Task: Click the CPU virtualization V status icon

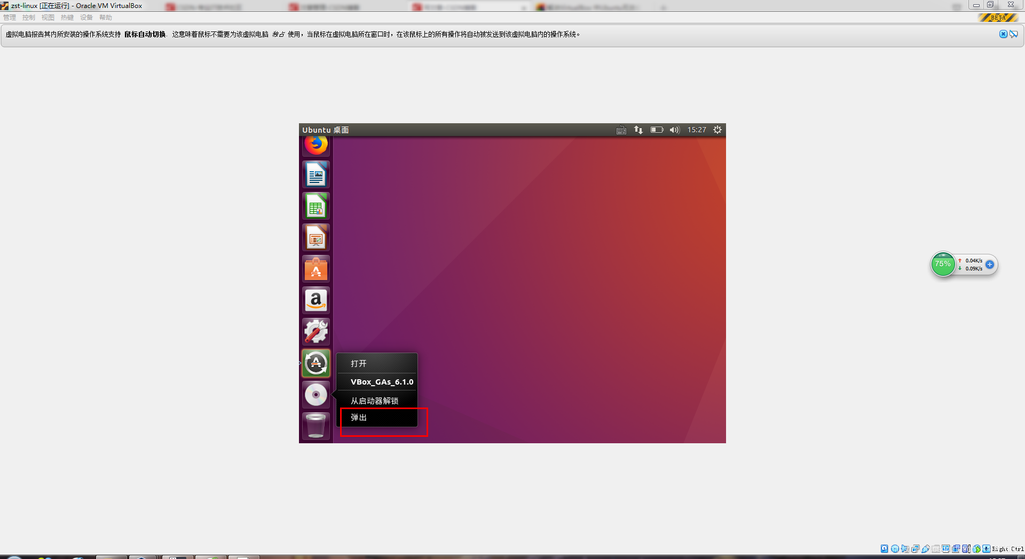Action: (x=966, y=549)
